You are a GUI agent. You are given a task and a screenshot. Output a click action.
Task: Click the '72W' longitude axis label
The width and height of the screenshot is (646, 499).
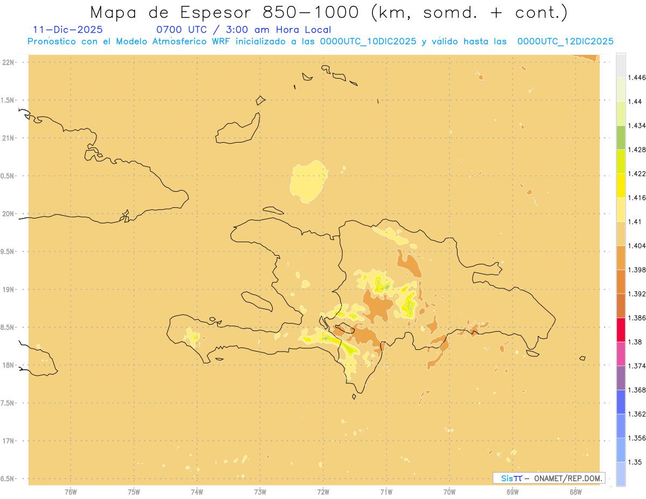[x=323, y=491]
